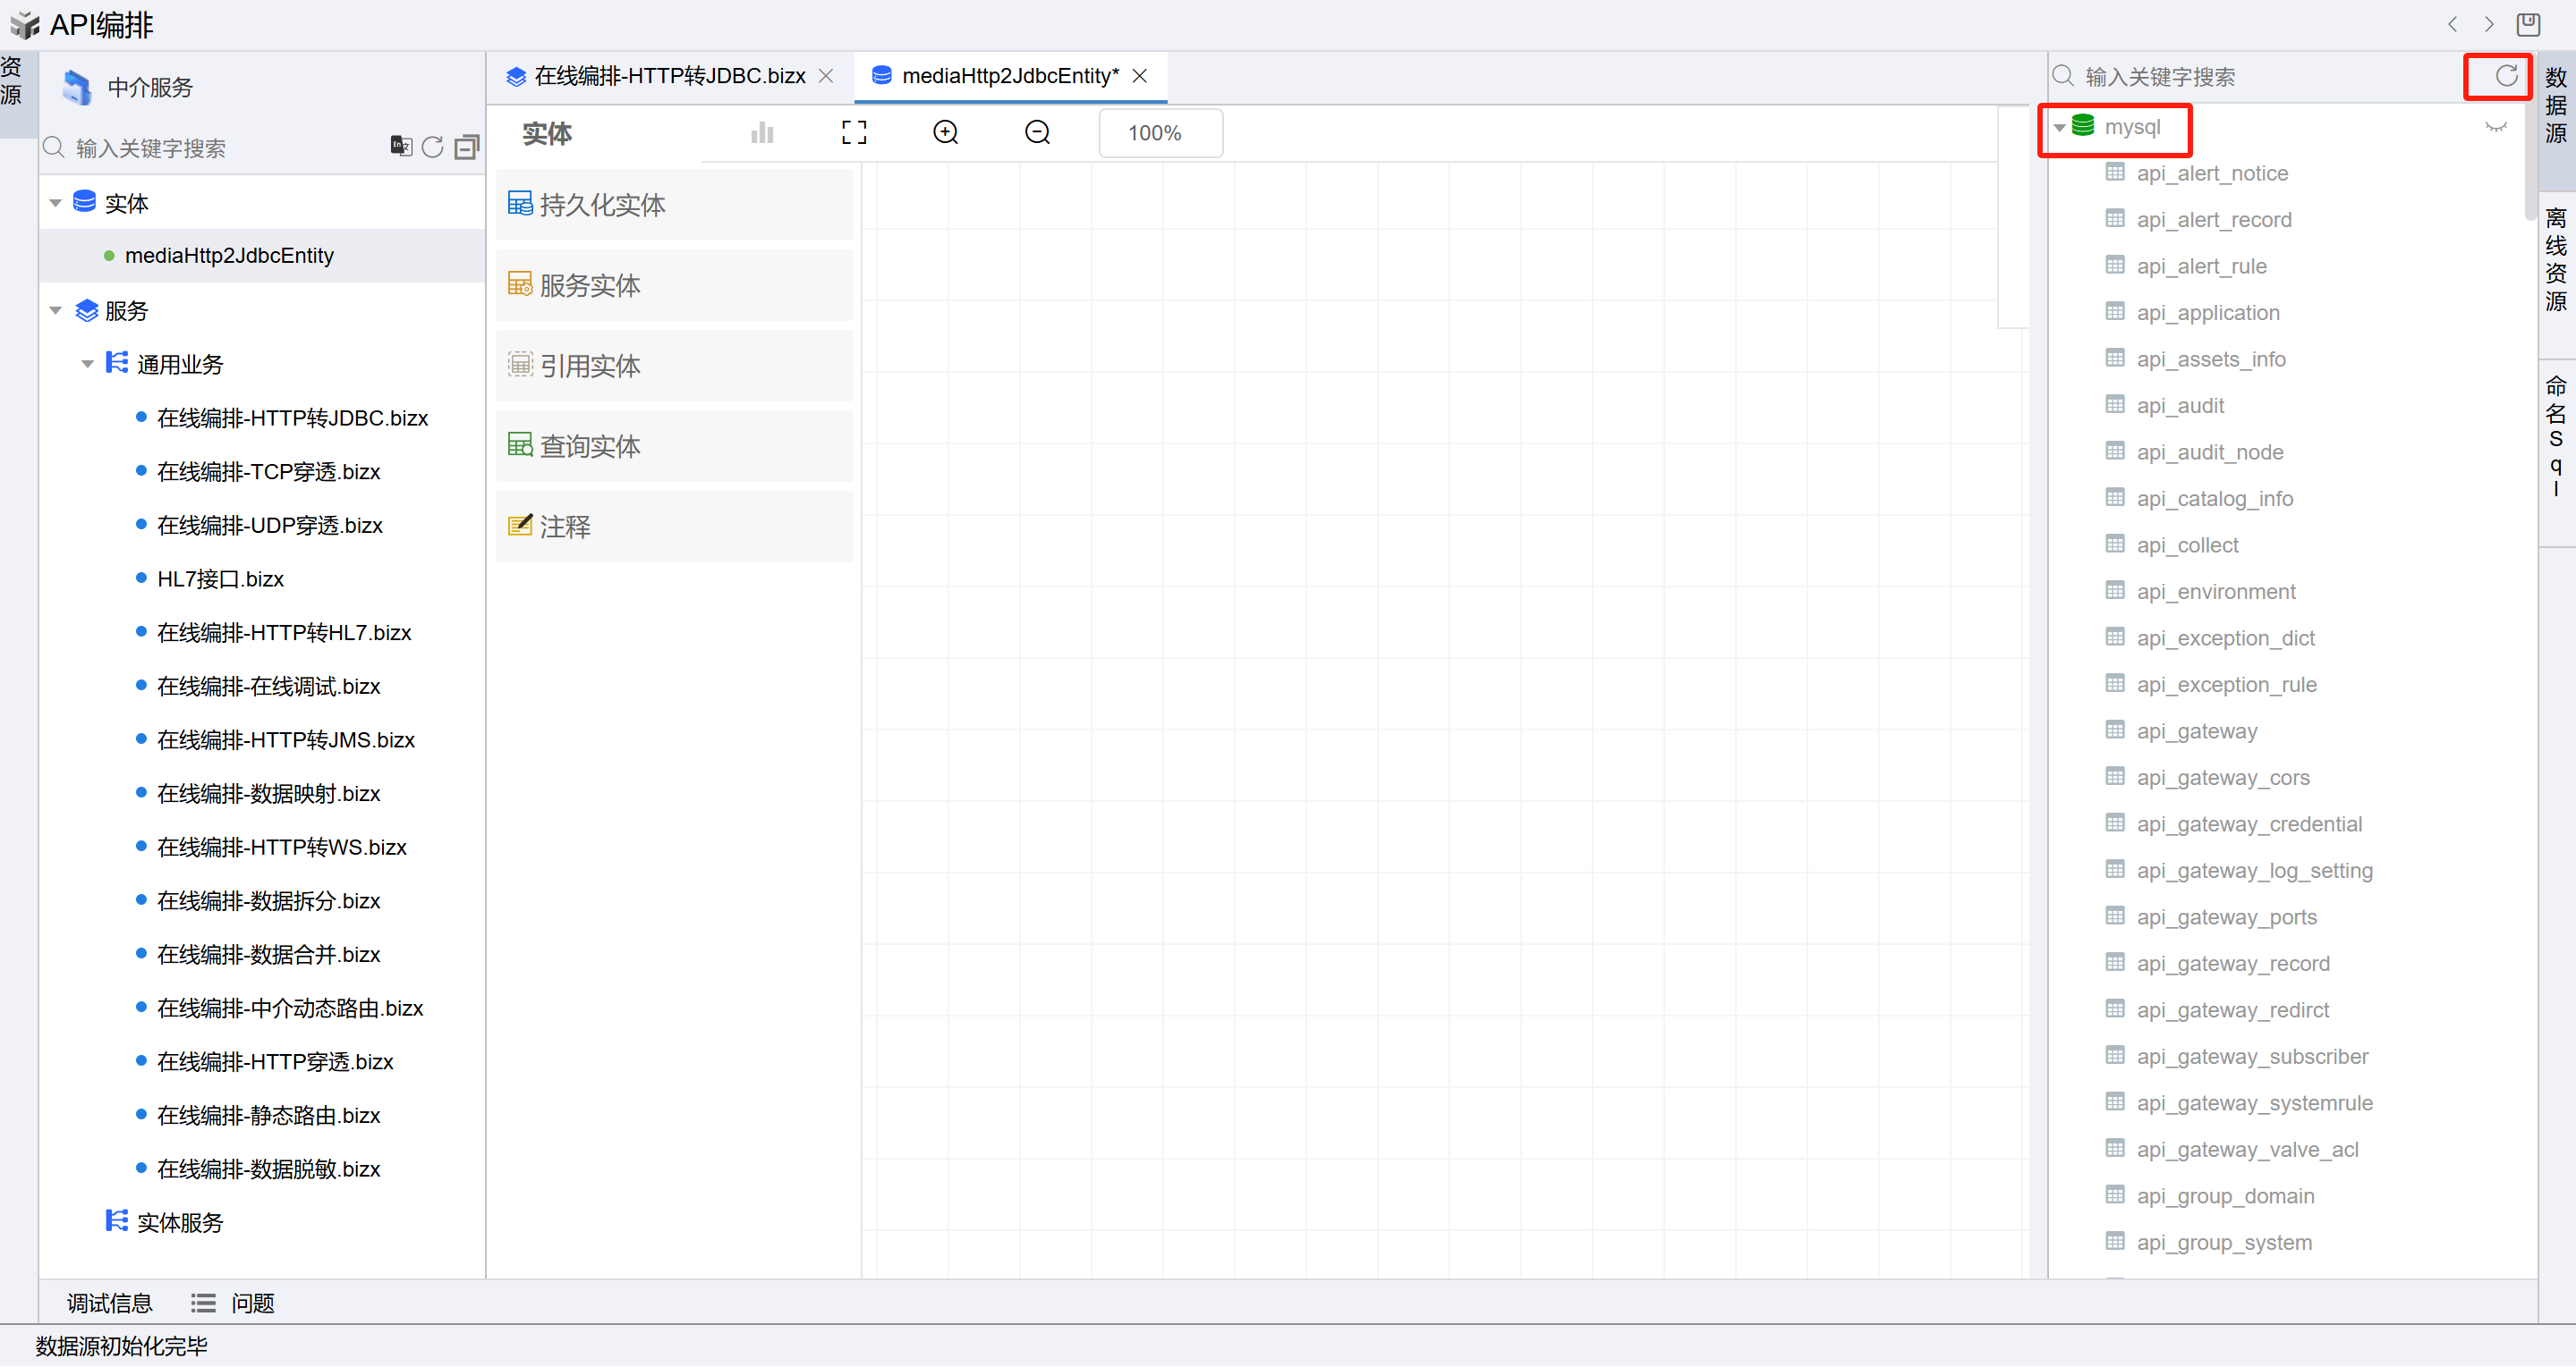Open the 命名Sql side tab
The image size is (2576, 1367).
(2555, 435)
